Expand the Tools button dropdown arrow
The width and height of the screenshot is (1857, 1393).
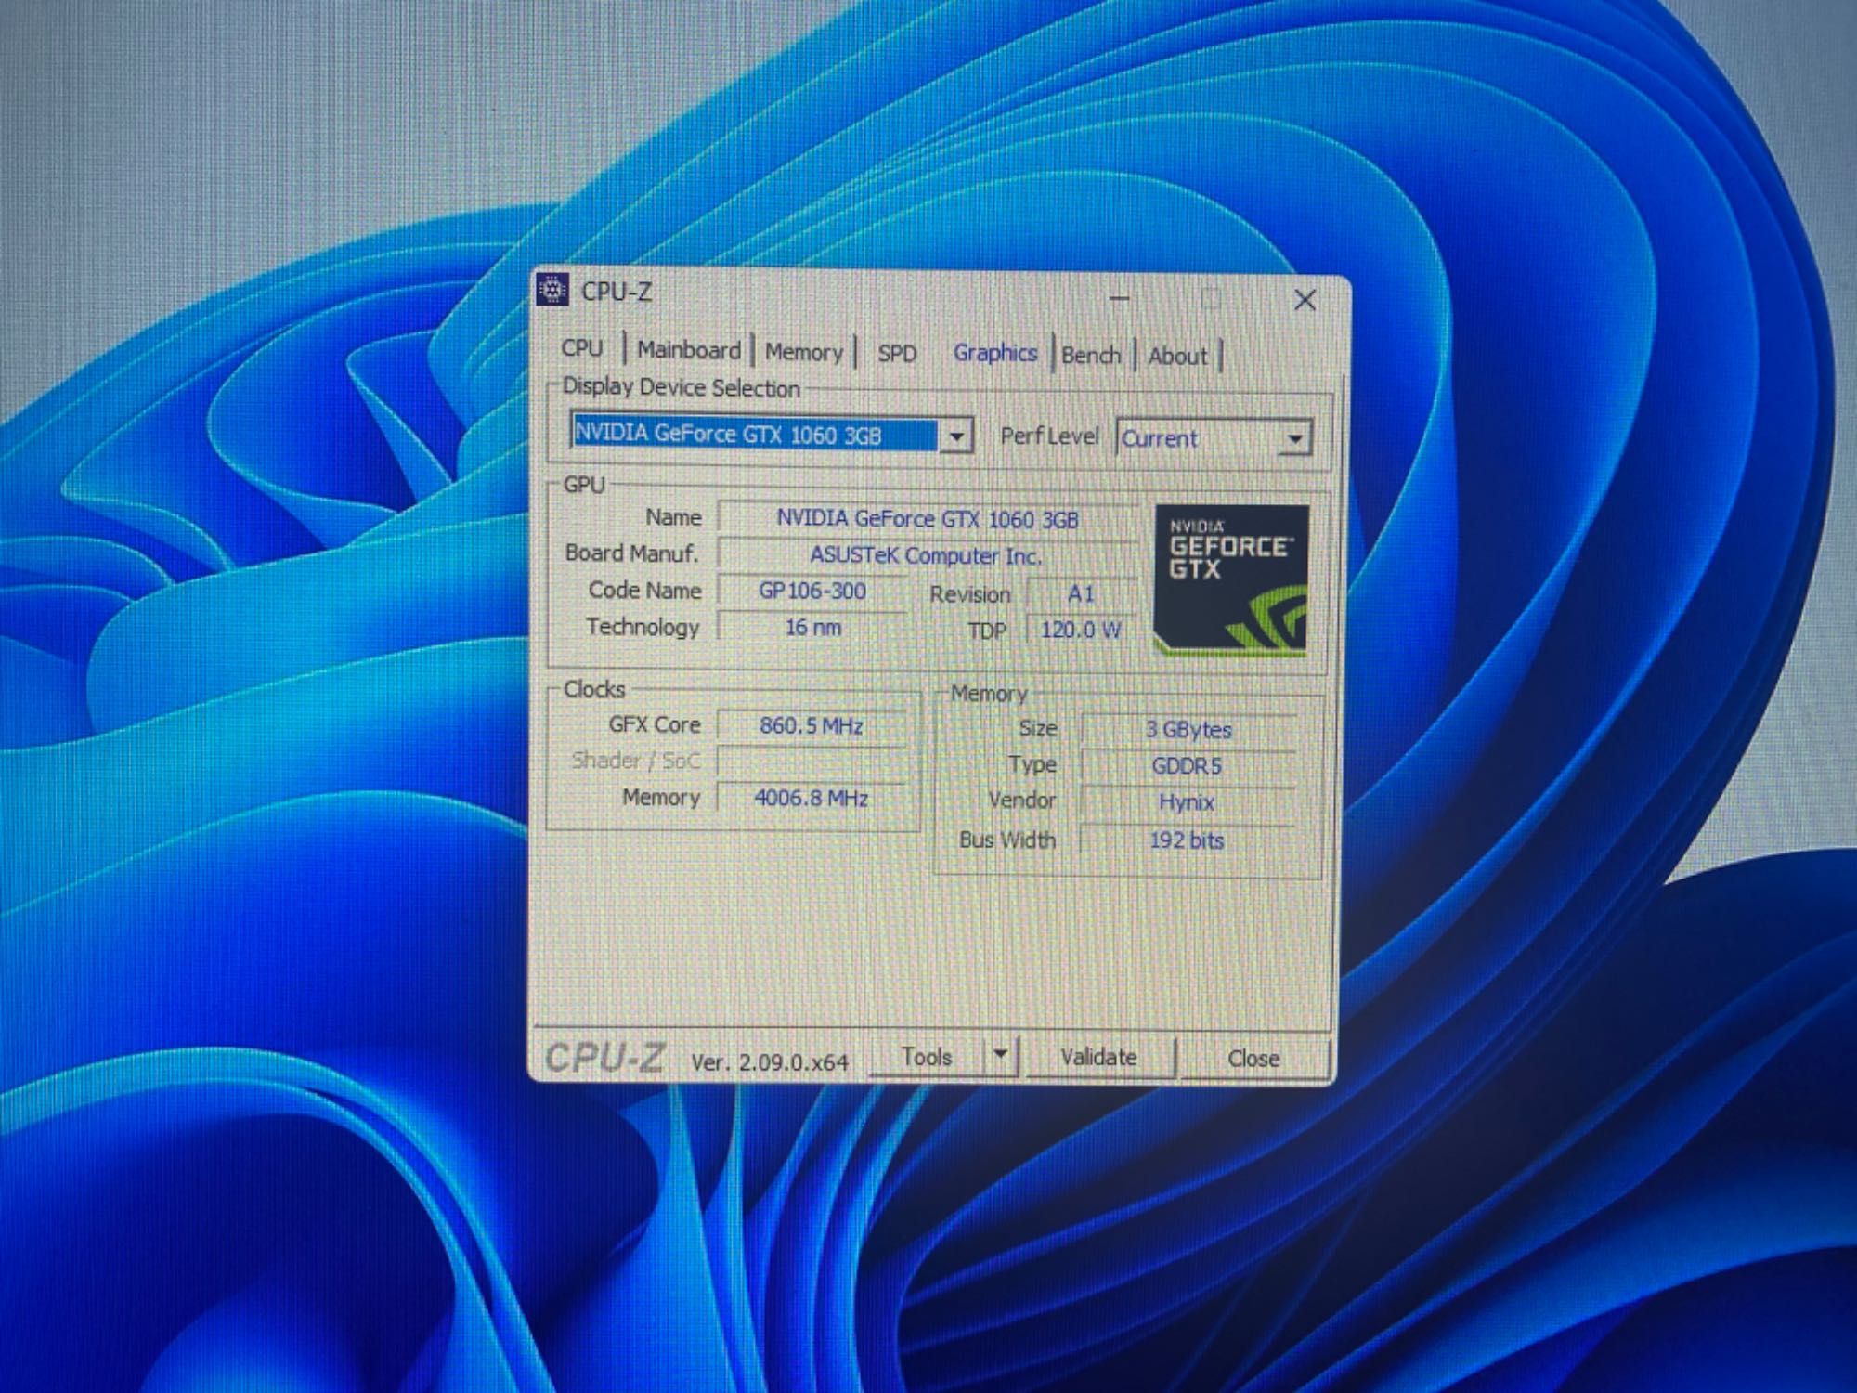1000,1055
